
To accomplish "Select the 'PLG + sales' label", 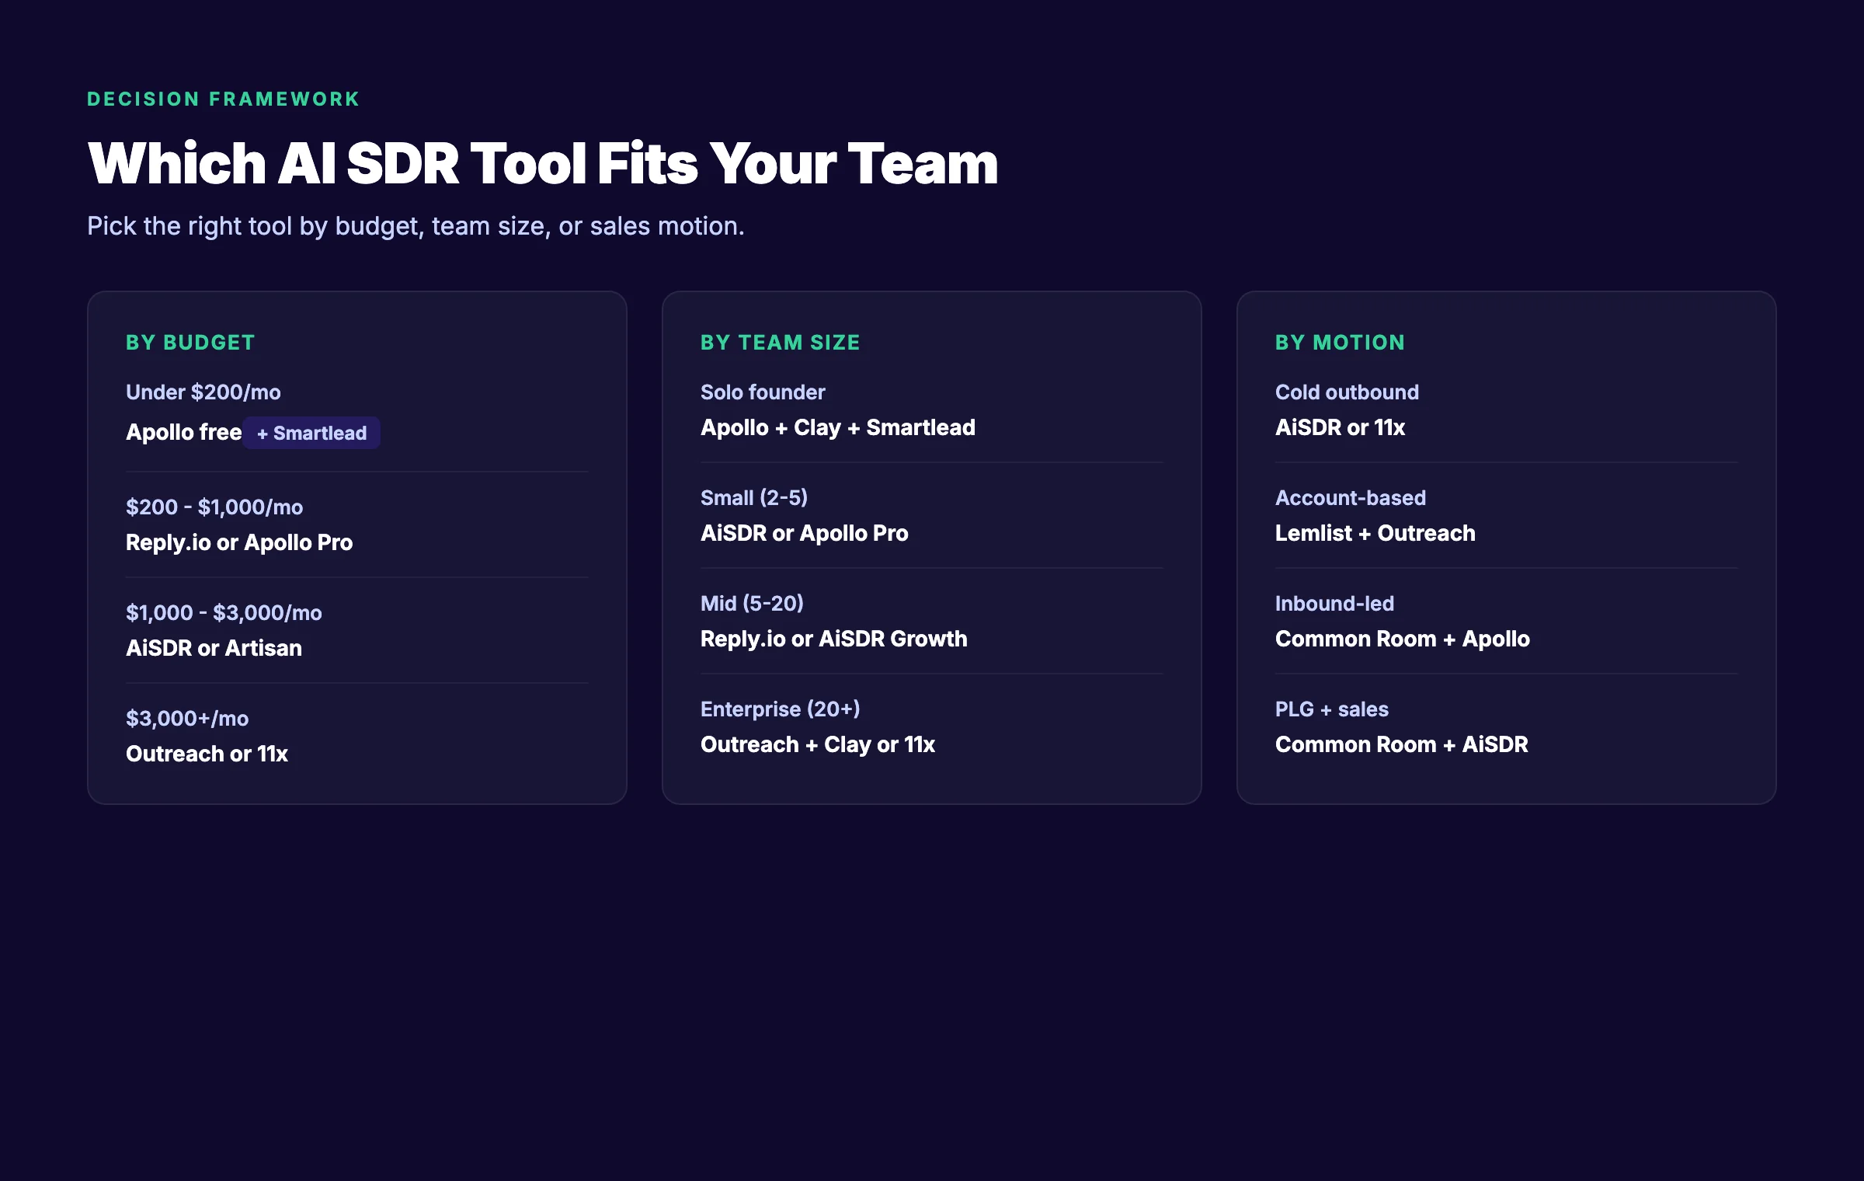I will coord(1332,709).
